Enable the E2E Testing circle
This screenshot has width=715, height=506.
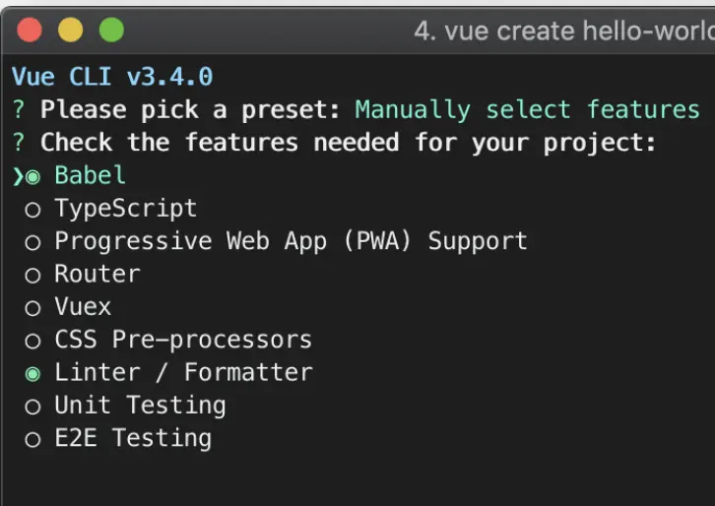[x=33, y=439]
